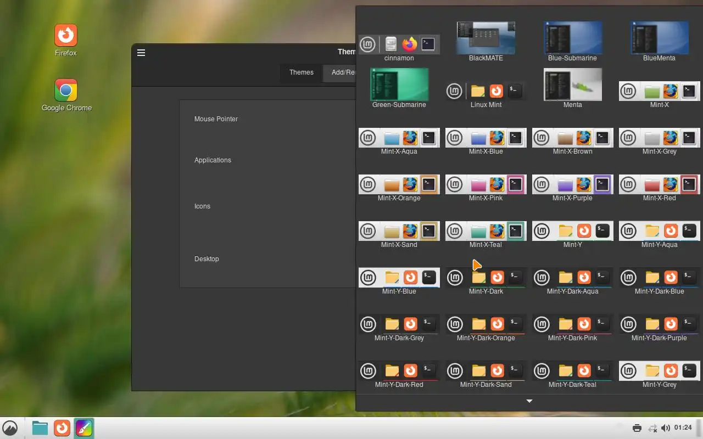Click the Themes app panel button
Image resolution: width=703 pixels, height=439 pixels.
tap(84, 427)
